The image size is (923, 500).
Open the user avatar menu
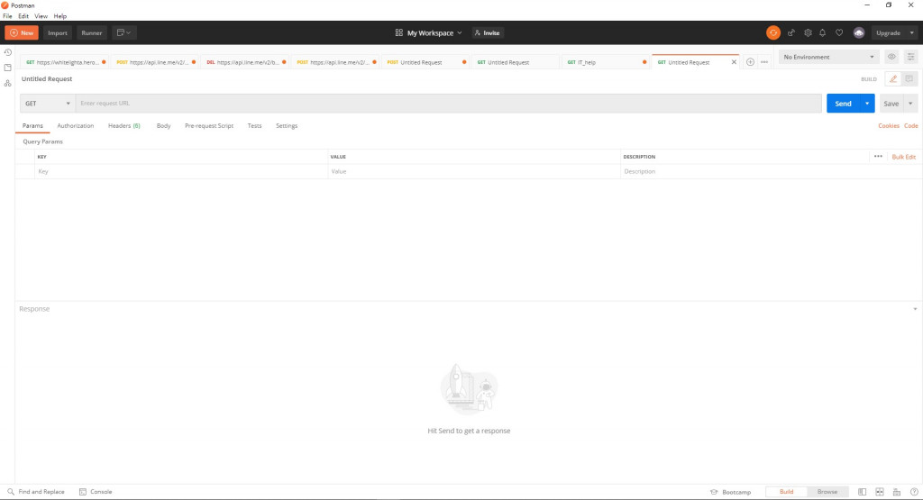859,33
